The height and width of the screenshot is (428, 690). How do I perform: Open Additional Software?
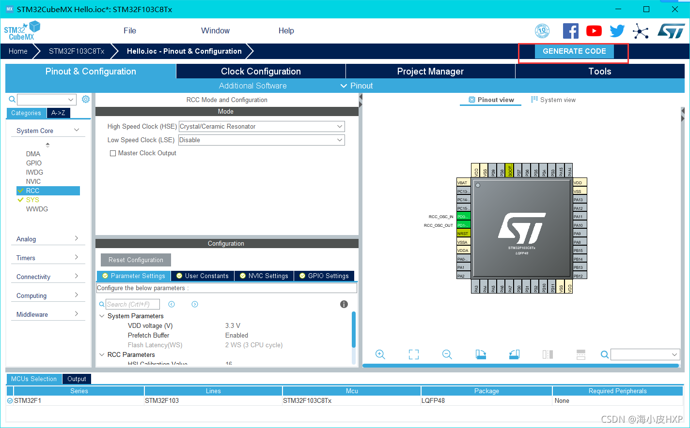point(253,86)
